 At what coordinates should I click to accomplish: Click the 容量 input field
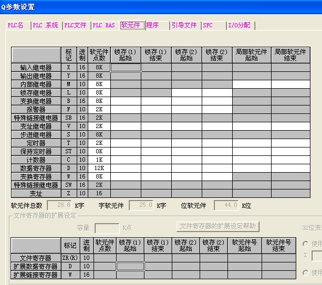[x=107, y=228]
